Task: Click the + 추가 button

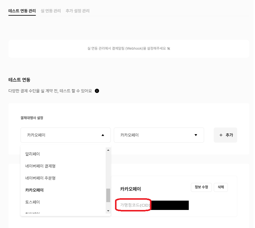Action: (225, 135)
